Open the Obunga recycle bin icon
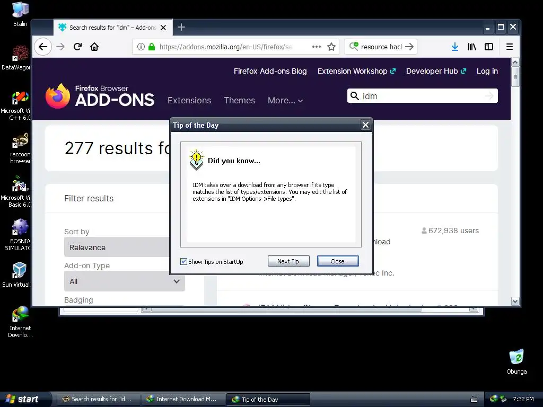This screenshot has width=543, height=407. click(x=516, y=362)
